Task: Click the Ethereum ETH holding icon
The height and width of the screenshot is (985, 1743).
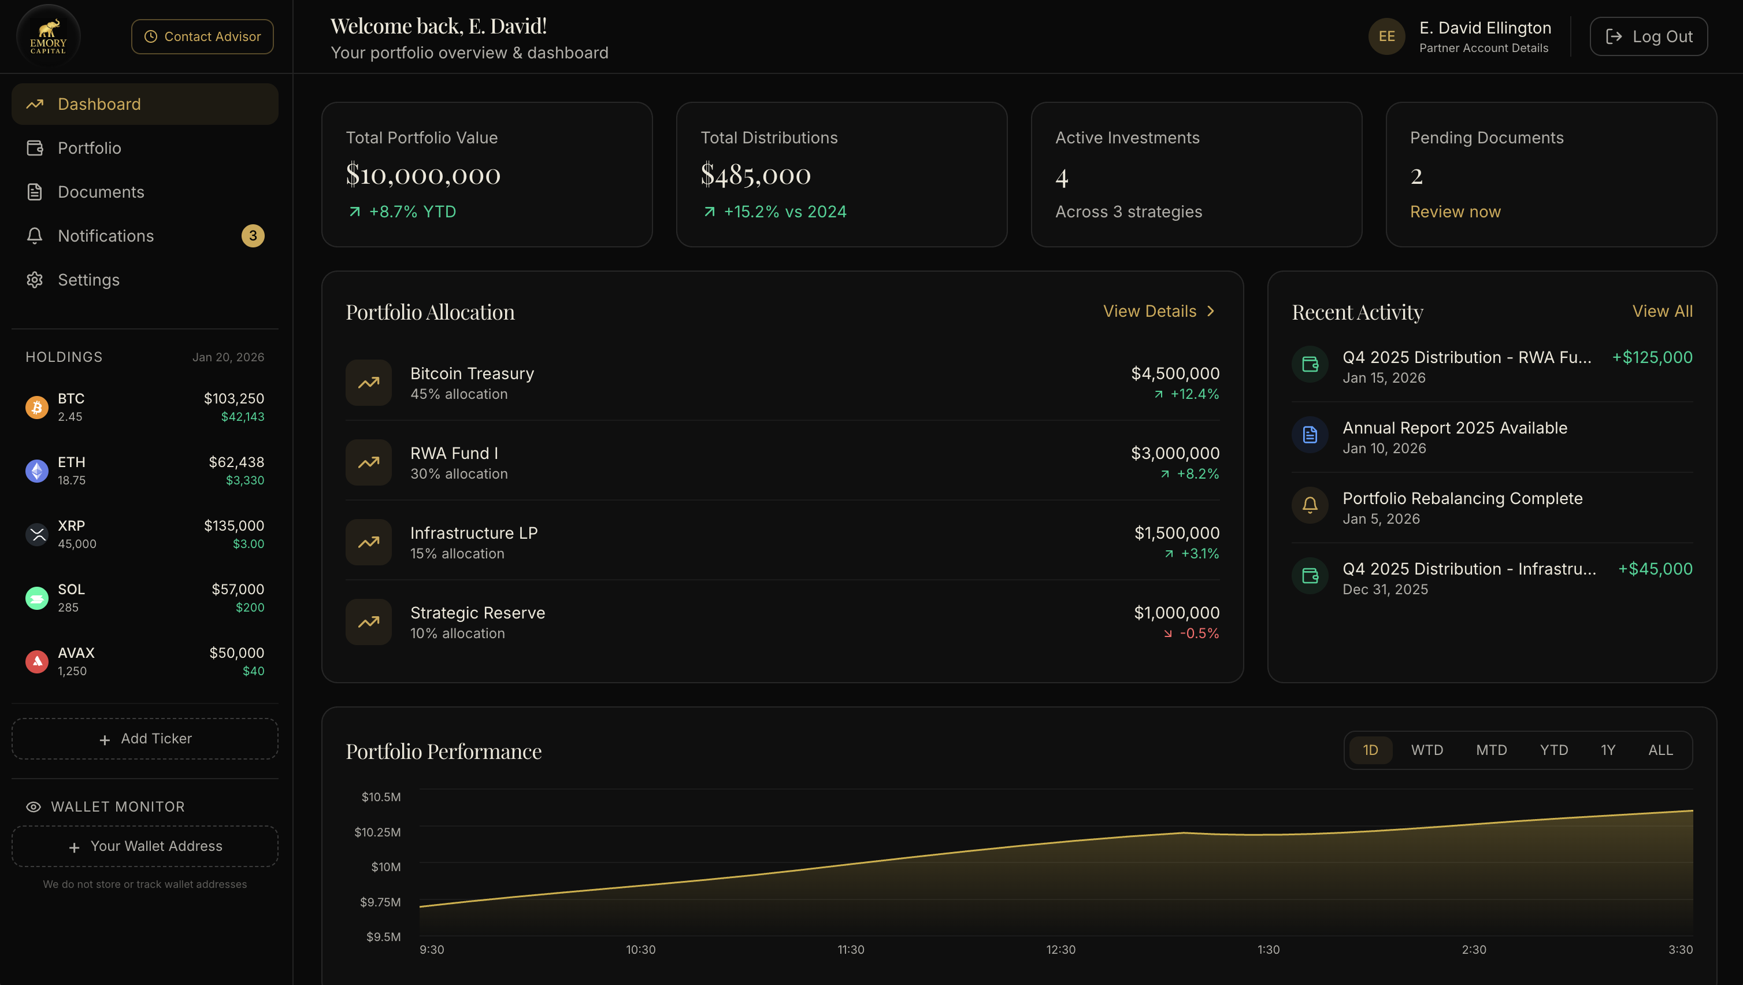Action: [36, 471]
